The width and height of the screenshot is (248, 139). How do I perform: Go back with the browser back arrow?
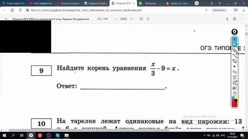(4, 10)
